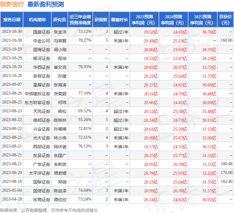Screen dimensions: 234x213
Task: Click researcher name 崔文亮
Action: click(x=60, y=67)
